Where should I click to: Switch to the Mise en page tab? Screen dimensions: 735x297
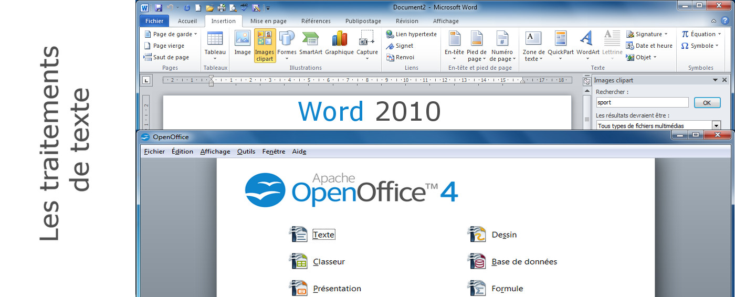click(x=268, y=21)
